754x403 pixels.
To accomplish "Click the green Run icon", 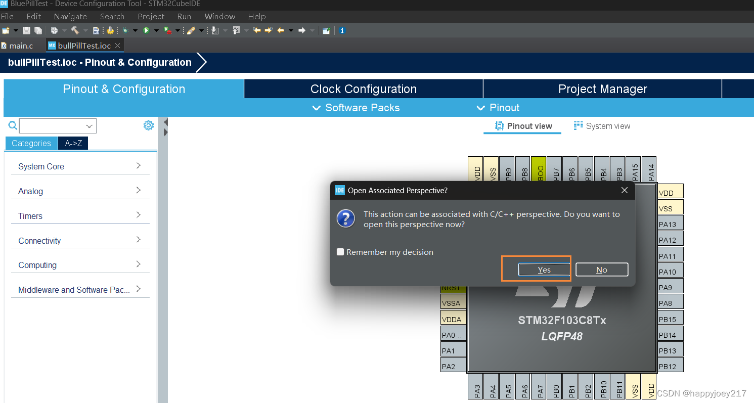I will click(x=146, y=30).
